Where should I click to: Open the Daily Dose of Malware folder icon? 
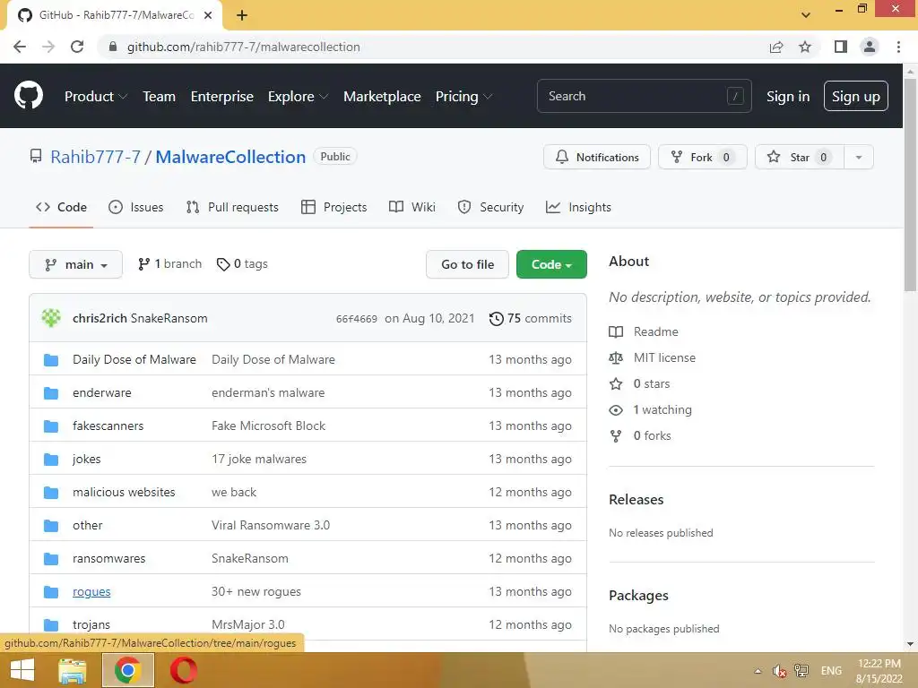pyautogui.click(x=51, y=360)
